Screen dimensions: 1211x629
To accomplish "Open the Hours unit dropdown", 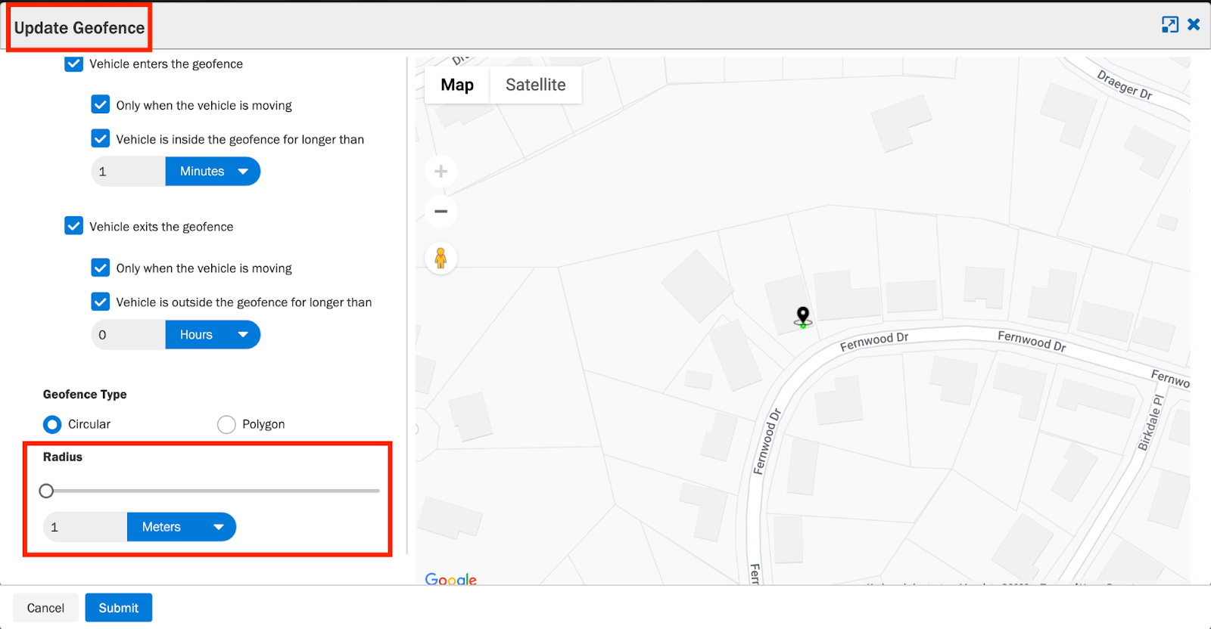I will [213, 335].
